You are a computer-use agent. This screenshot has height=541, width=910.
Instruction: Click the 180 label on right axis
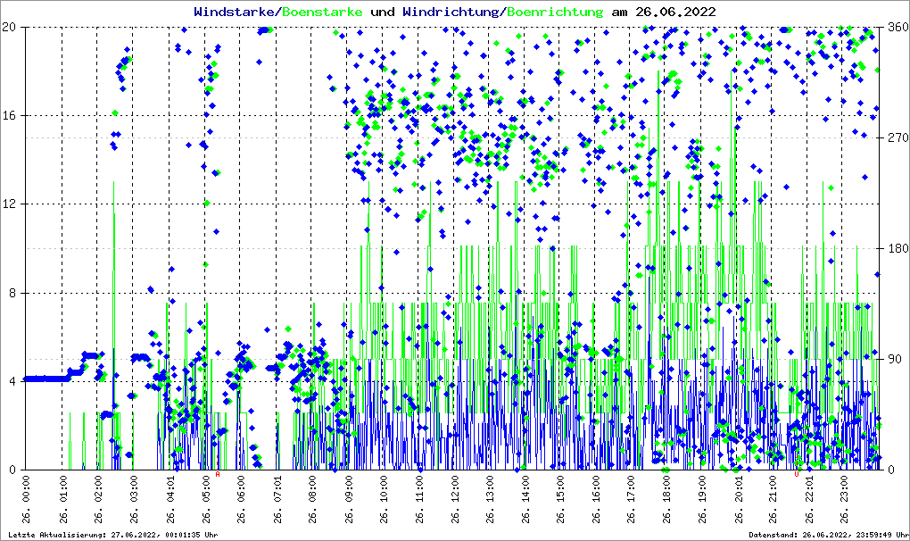point(897,249)
